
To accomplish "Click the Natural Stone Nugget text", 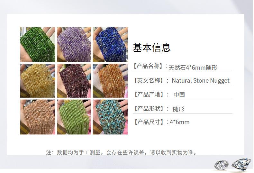I will pos(201,81).
